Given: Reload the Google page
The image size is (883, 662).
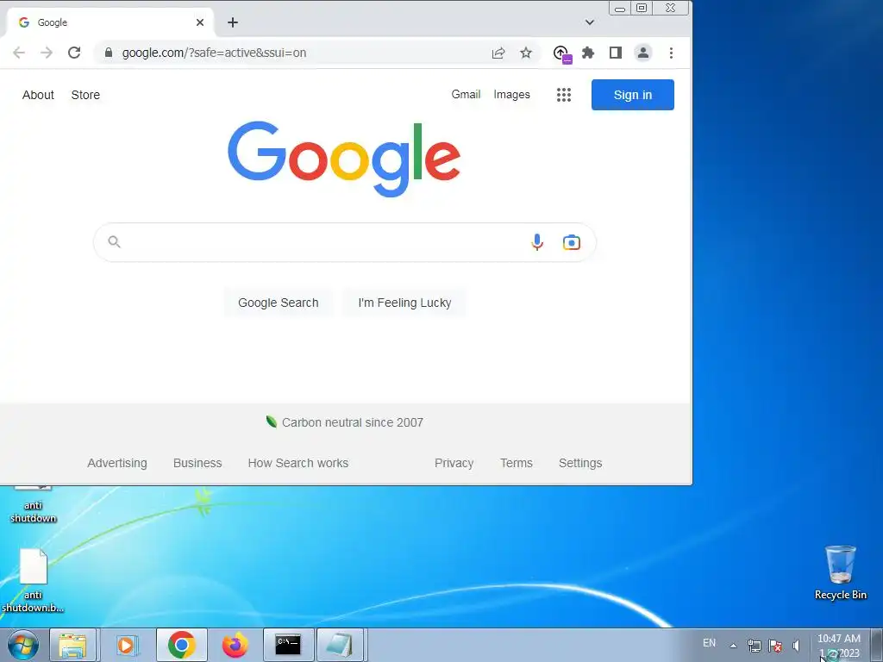Looking at the screenshot, I should point(74,53).
